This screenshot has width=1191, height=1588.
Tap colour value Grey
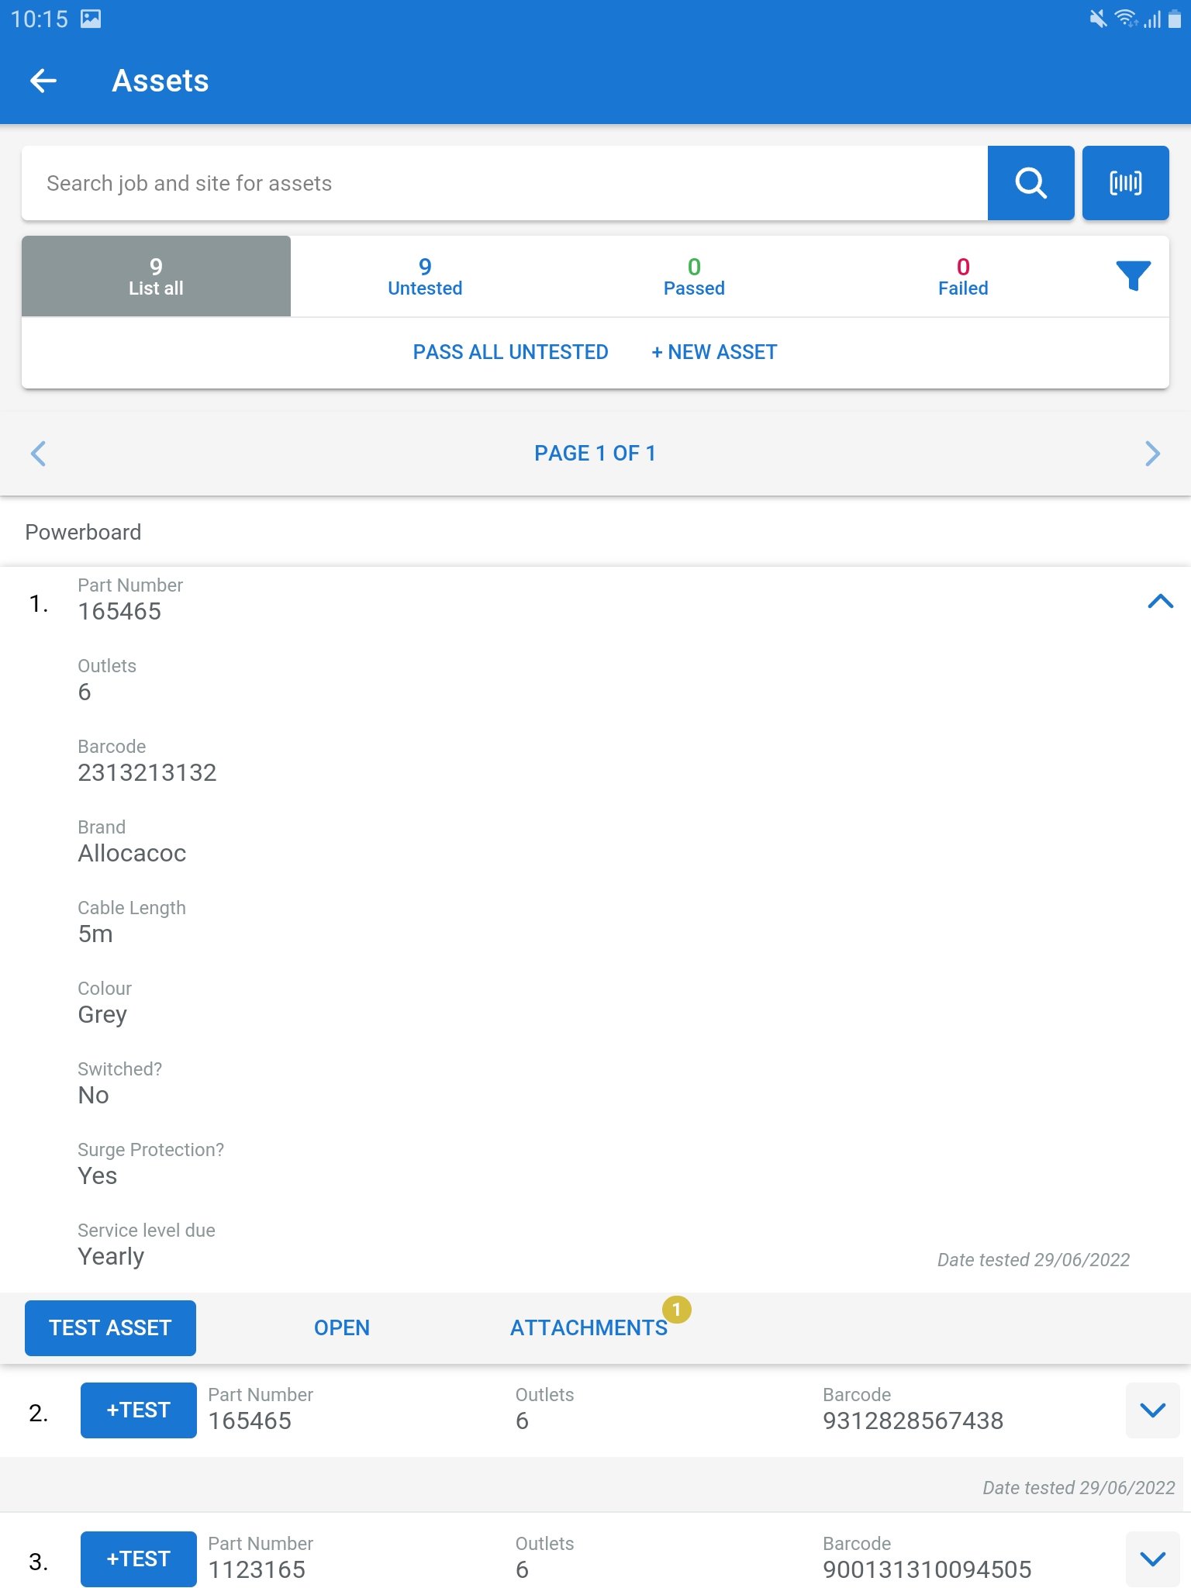pyautogui.click(x=102, y=1015)
